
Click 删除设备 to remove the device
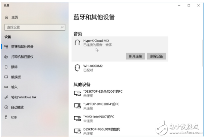tap(157, 56)
